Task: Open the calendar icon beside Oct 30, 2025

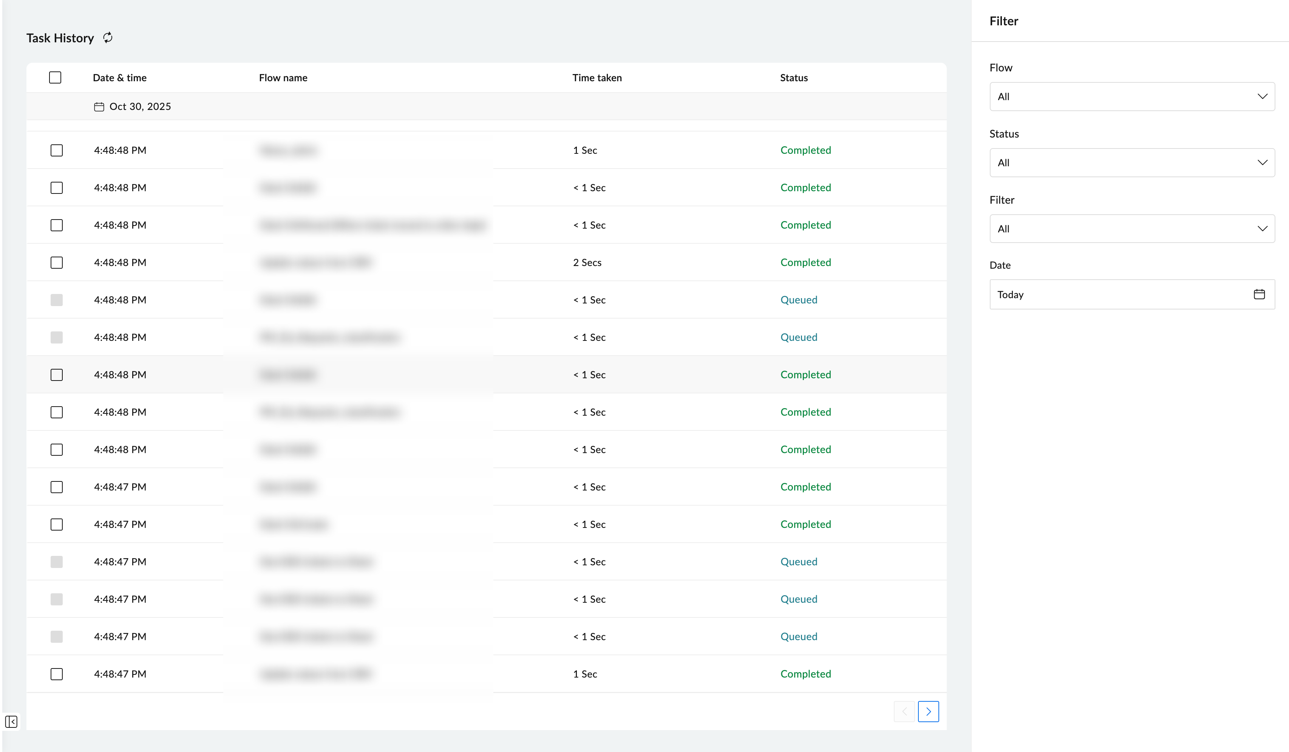Action: (99, 107)
